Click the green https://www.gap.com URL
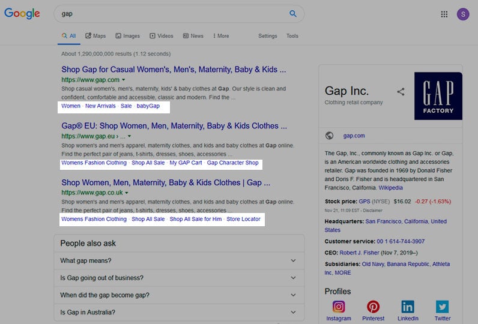The width and height of the screenshot is (478, 324). pos(91,80)
